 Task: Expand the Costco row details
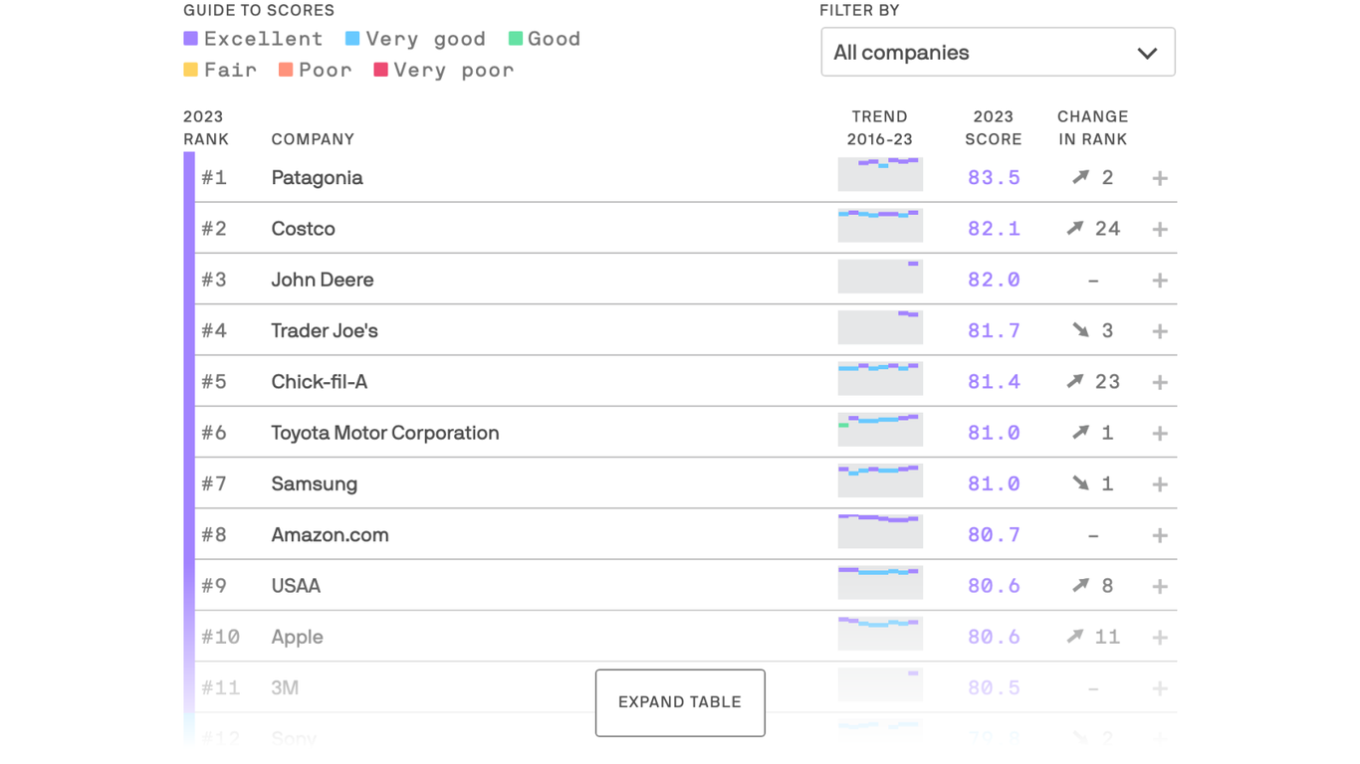click(x=1160, y=229)
